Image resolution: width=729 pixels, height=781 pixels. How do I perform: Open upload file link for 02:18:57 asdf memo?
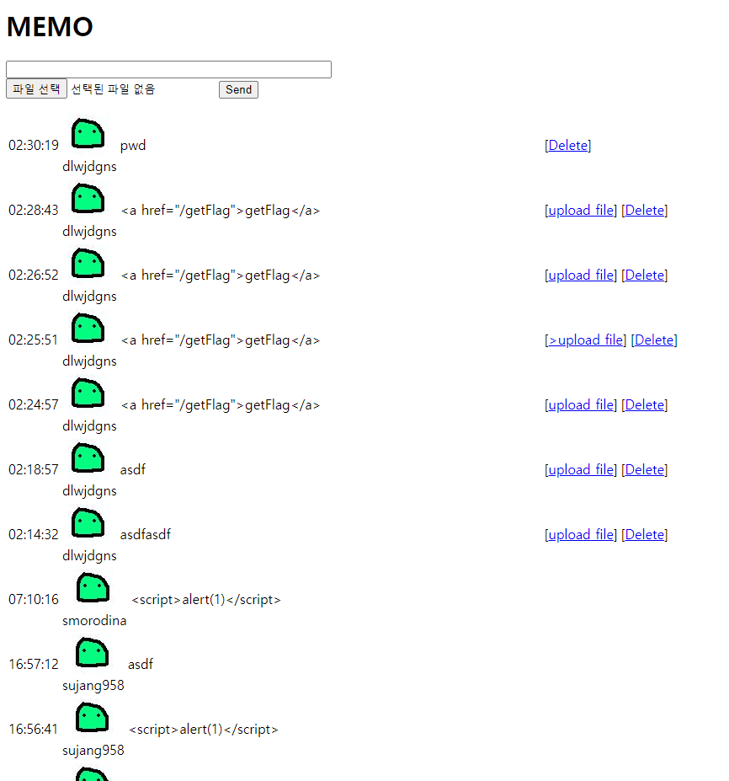click(x=581, y=470)
